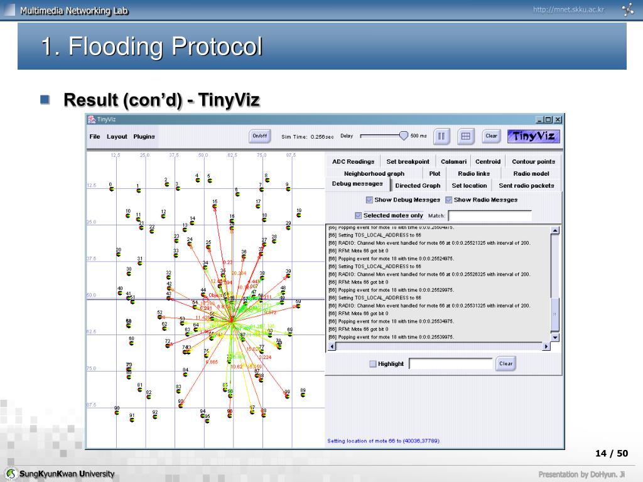Click the vertical scrollbar thumb in debug log

point(555,314)
